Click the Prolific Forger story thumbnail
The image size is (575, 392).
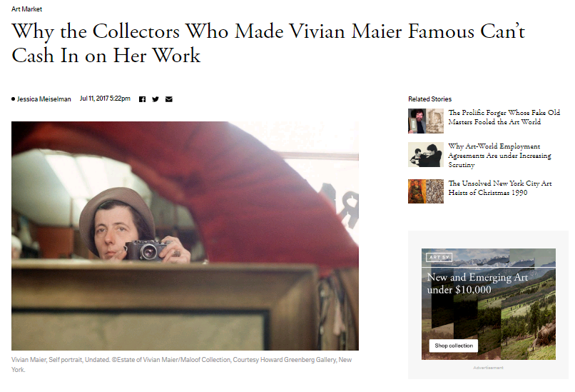pos(426,121)
